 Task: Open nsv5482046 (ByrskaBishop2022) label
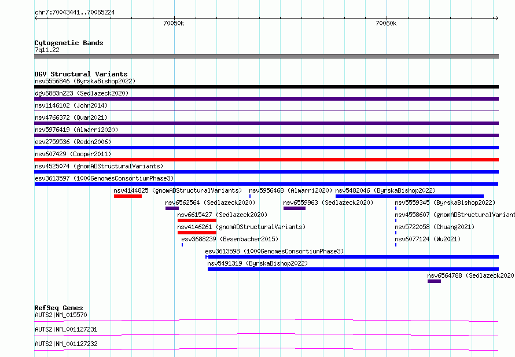[x=385, y=190]
